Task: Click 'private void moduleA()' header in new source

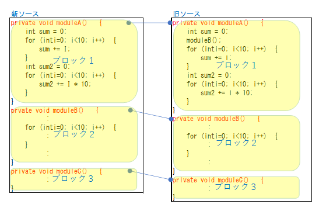Action: click(x=49, y=23)
